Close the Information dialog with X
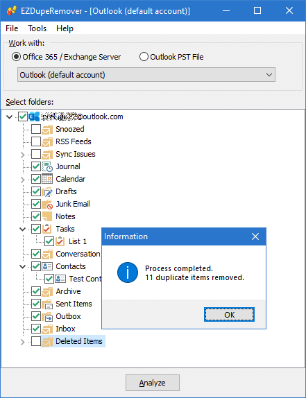The width and height of the screenshot is (306, 398). pyautogui.click(x=255, y=236)
